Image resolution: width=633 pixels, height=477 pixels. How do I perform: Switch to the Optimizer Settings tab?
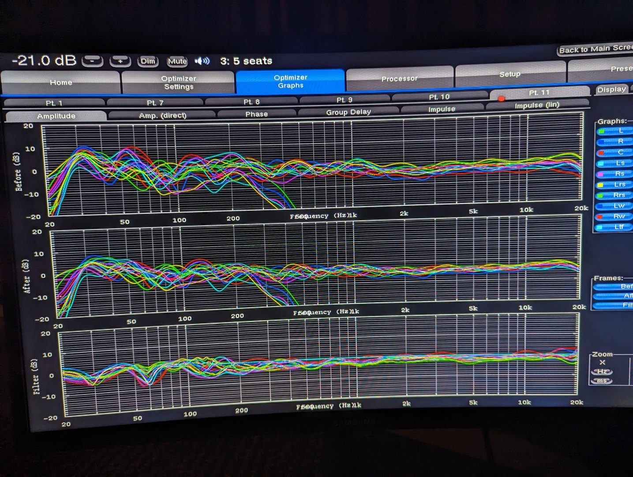pyautogui.click(x=178, y=83)
